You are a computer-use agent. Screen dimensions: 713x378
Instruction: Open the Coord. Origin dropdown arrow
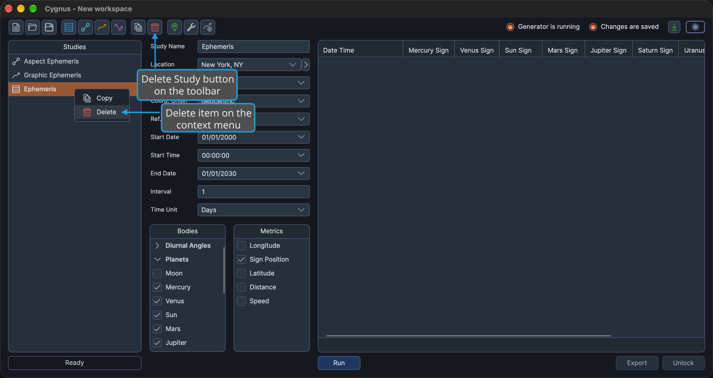pyautogui.click(x=301, y=101)
